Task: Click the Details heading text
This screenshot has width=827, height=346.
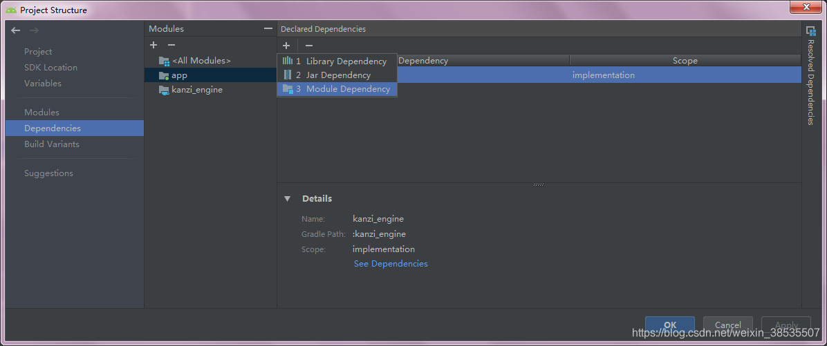Action: 317,198
